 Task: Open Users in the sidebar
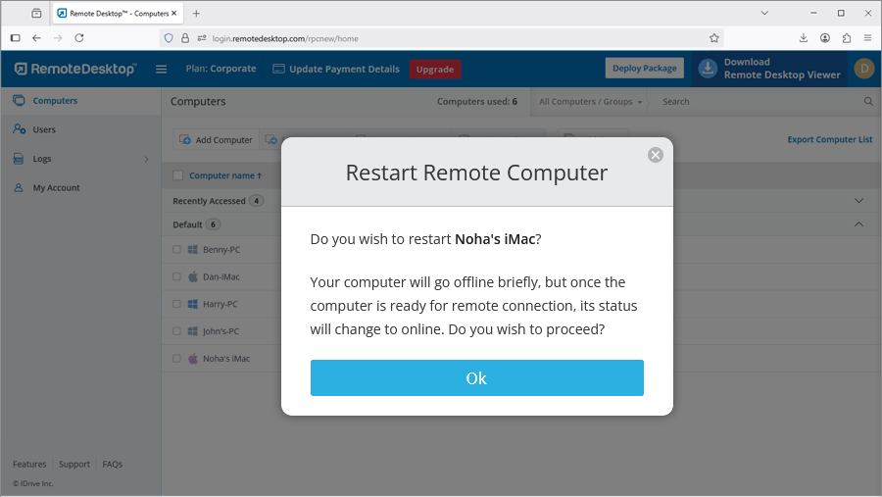[x=44, y=129]
